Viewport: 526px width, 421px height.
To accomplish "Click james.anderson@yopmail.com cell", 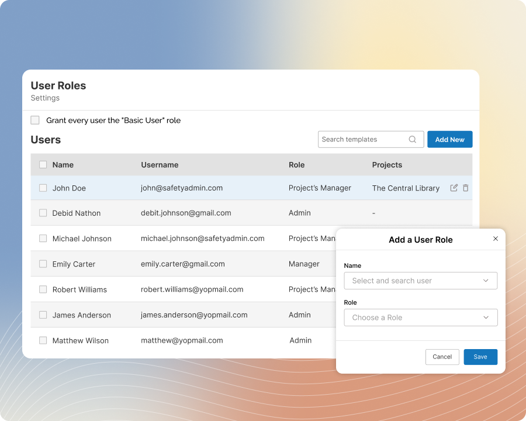I will [x=194, y=315].
